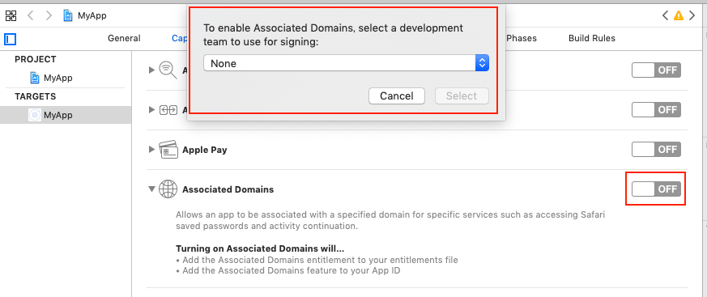Click the Apple Pay card icon
Image resolution: width=707 pixels, height=297 pixels.
tap(168, 150)
